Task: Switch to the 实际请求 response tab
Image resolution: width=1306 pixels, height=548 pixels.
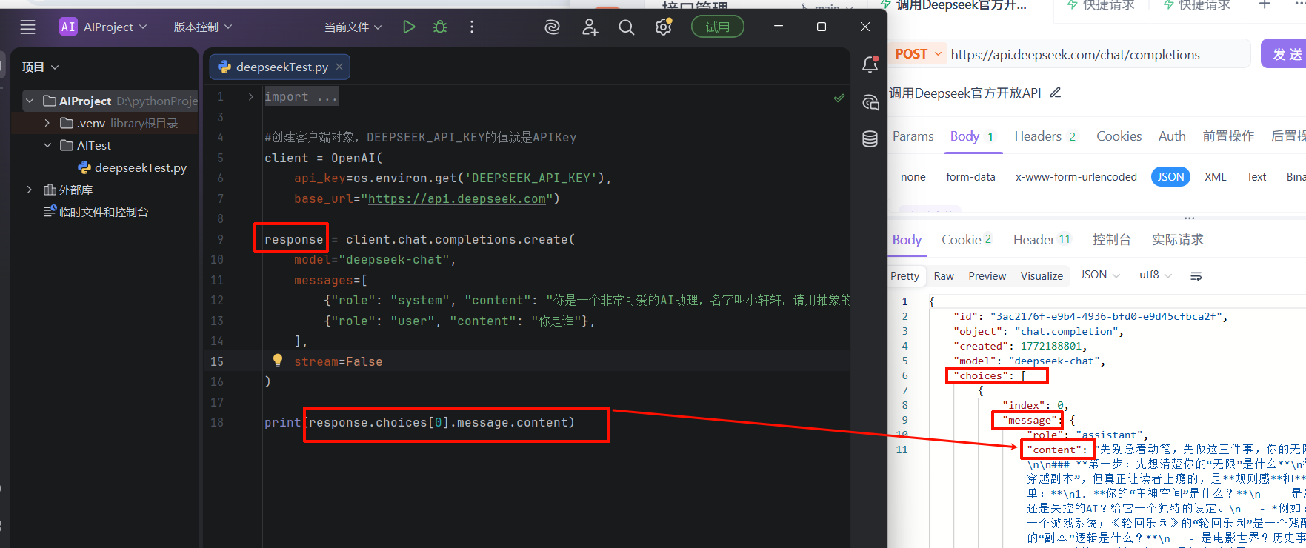Action: (x=1177, y=240)
